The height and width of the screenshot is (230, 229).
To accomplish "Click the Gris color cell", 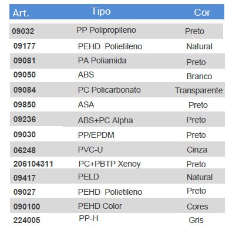I will click(196, 220).
